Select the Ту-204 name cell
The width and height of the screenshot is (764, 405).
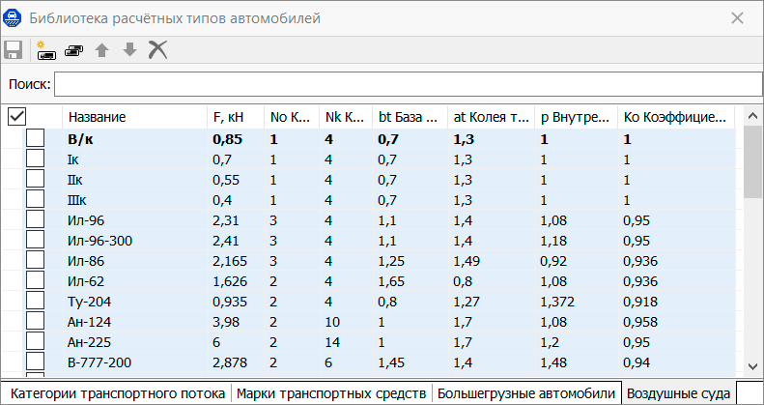pos(89,303)
